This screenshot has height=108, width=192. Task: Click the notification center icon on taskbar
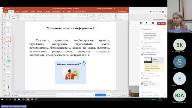165,99
